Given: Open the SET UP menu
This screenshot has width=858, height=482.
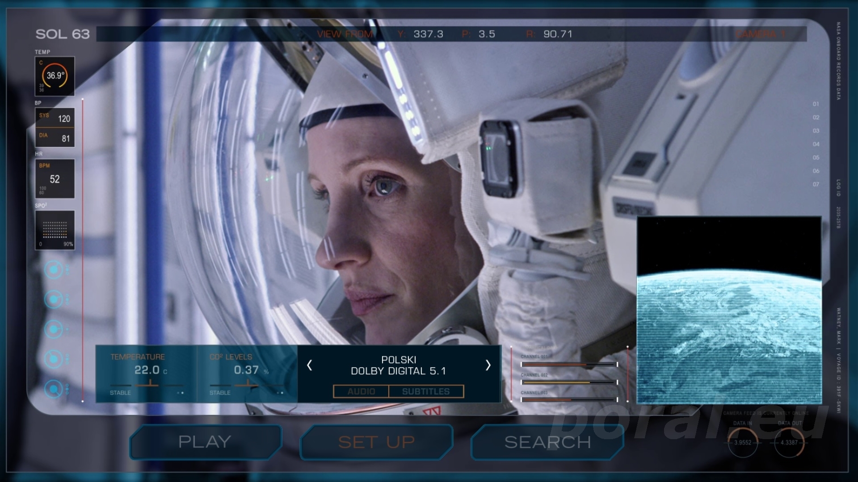Looking at the screenshot, I should 377,442.
